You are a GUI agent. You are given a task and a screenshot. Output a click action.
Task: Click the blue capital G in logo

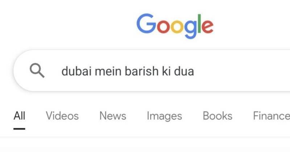click(146, 23)
